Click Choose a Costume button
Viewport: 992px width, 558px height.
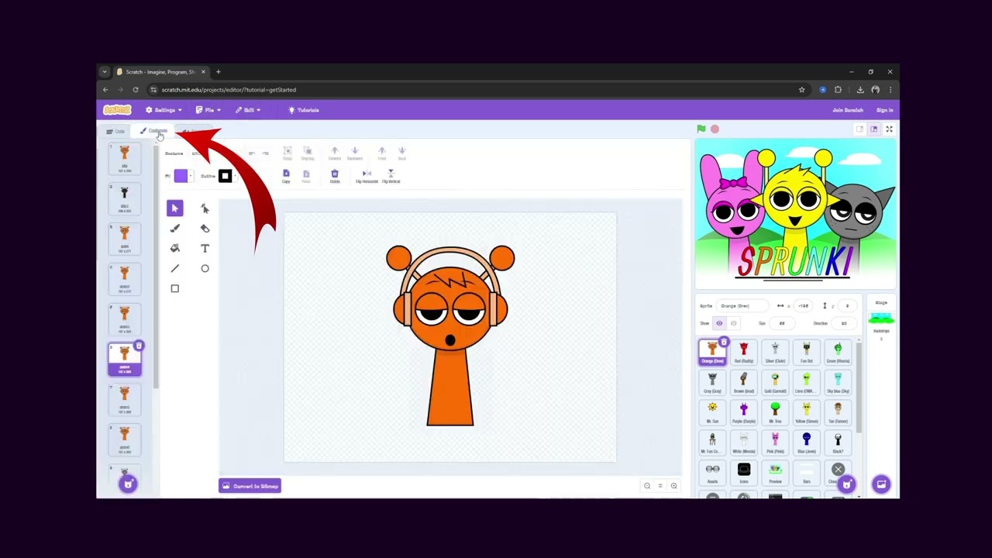click(x=128, y=484)
